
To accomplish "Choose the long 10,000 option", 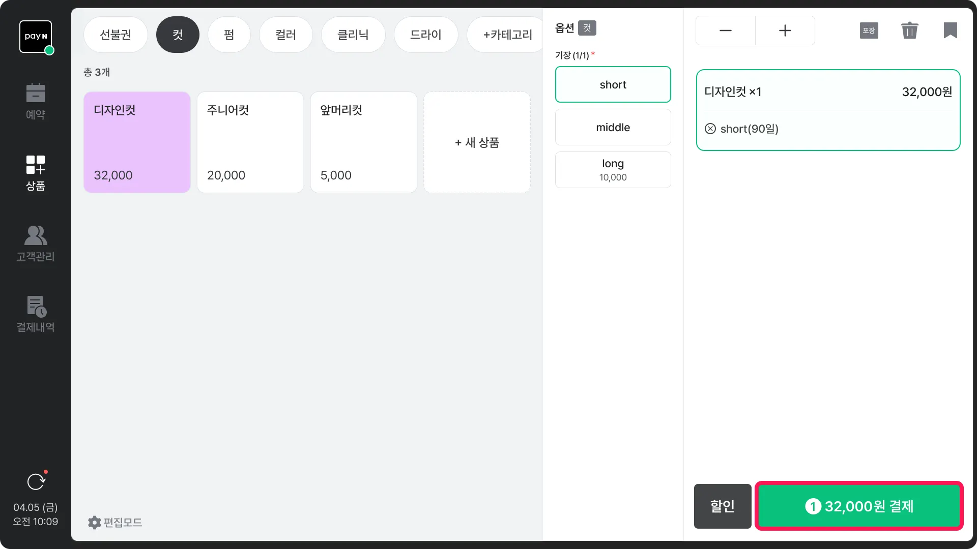I will coord(613,170).
